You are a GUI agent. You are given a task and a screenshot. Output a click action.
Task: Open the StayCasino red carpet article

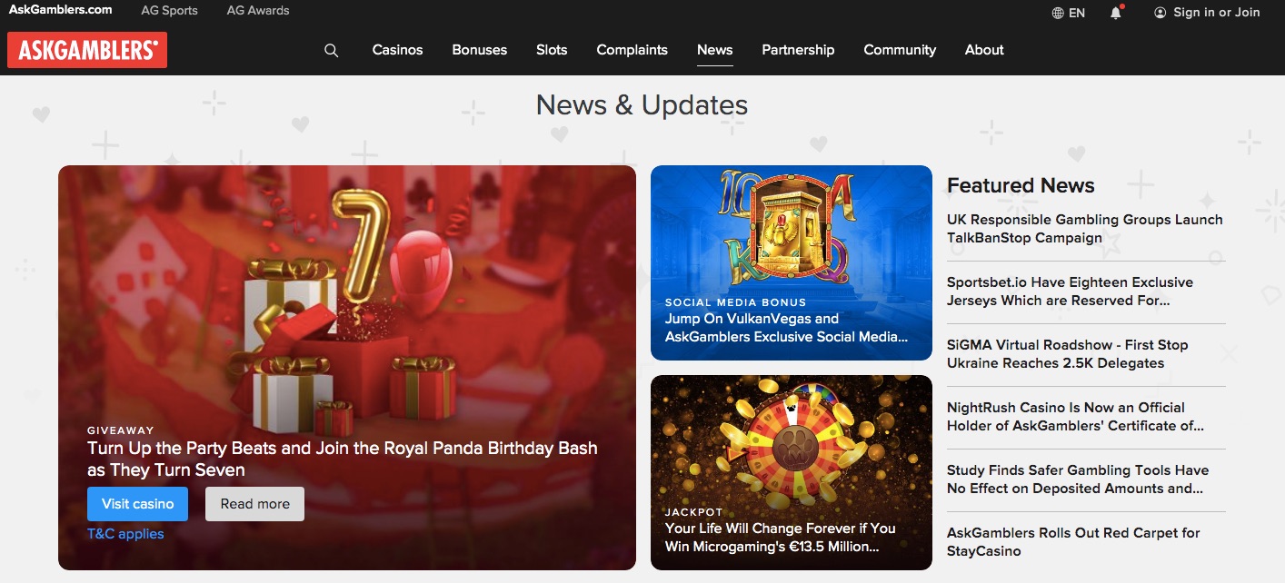tap(1073, 542)
